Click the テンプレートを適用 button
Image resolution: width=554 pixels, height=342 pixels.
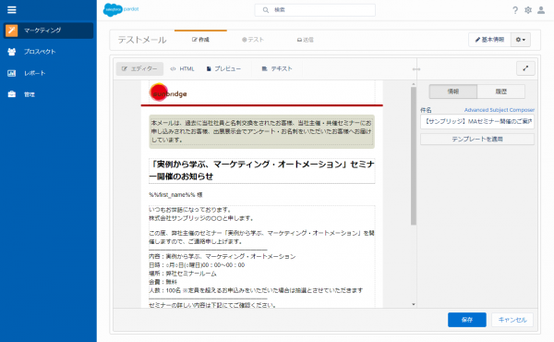(x=477, y=139)
